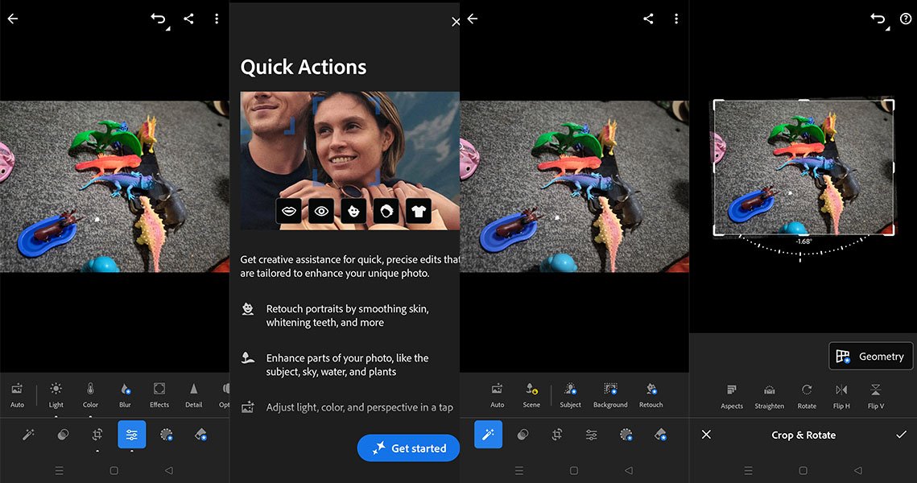917x483 pixels.
Task: Select the Quick Actions wand on the Light/Color edit screen
Action: coord(28,435)
